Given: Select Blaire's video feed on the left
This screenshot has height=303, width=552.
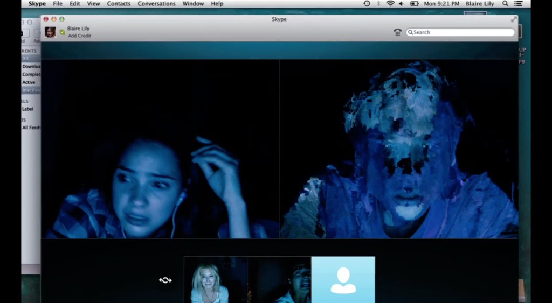Looking at the screenshot, I should click(160, 149).
